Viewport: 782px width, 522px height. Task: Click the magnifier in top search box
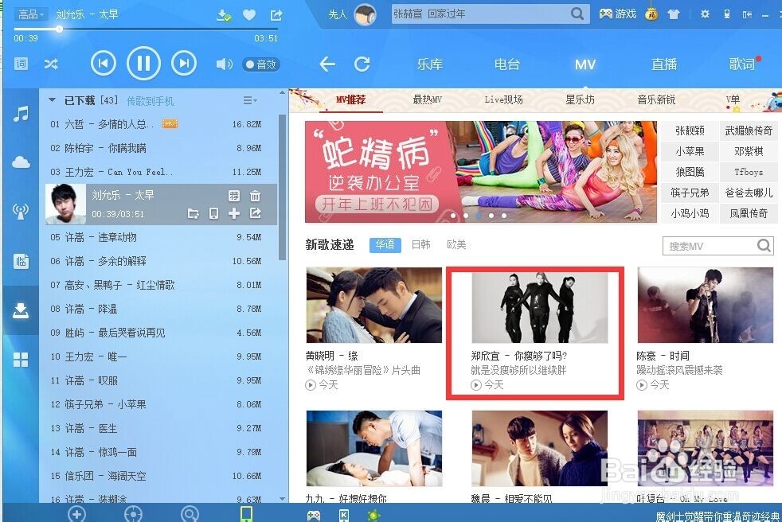point(577,14)
